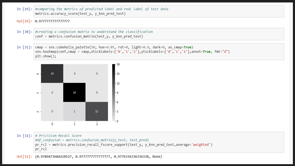Select the In [29] cell prompt
Screen dimensions: 295x166
24,9
